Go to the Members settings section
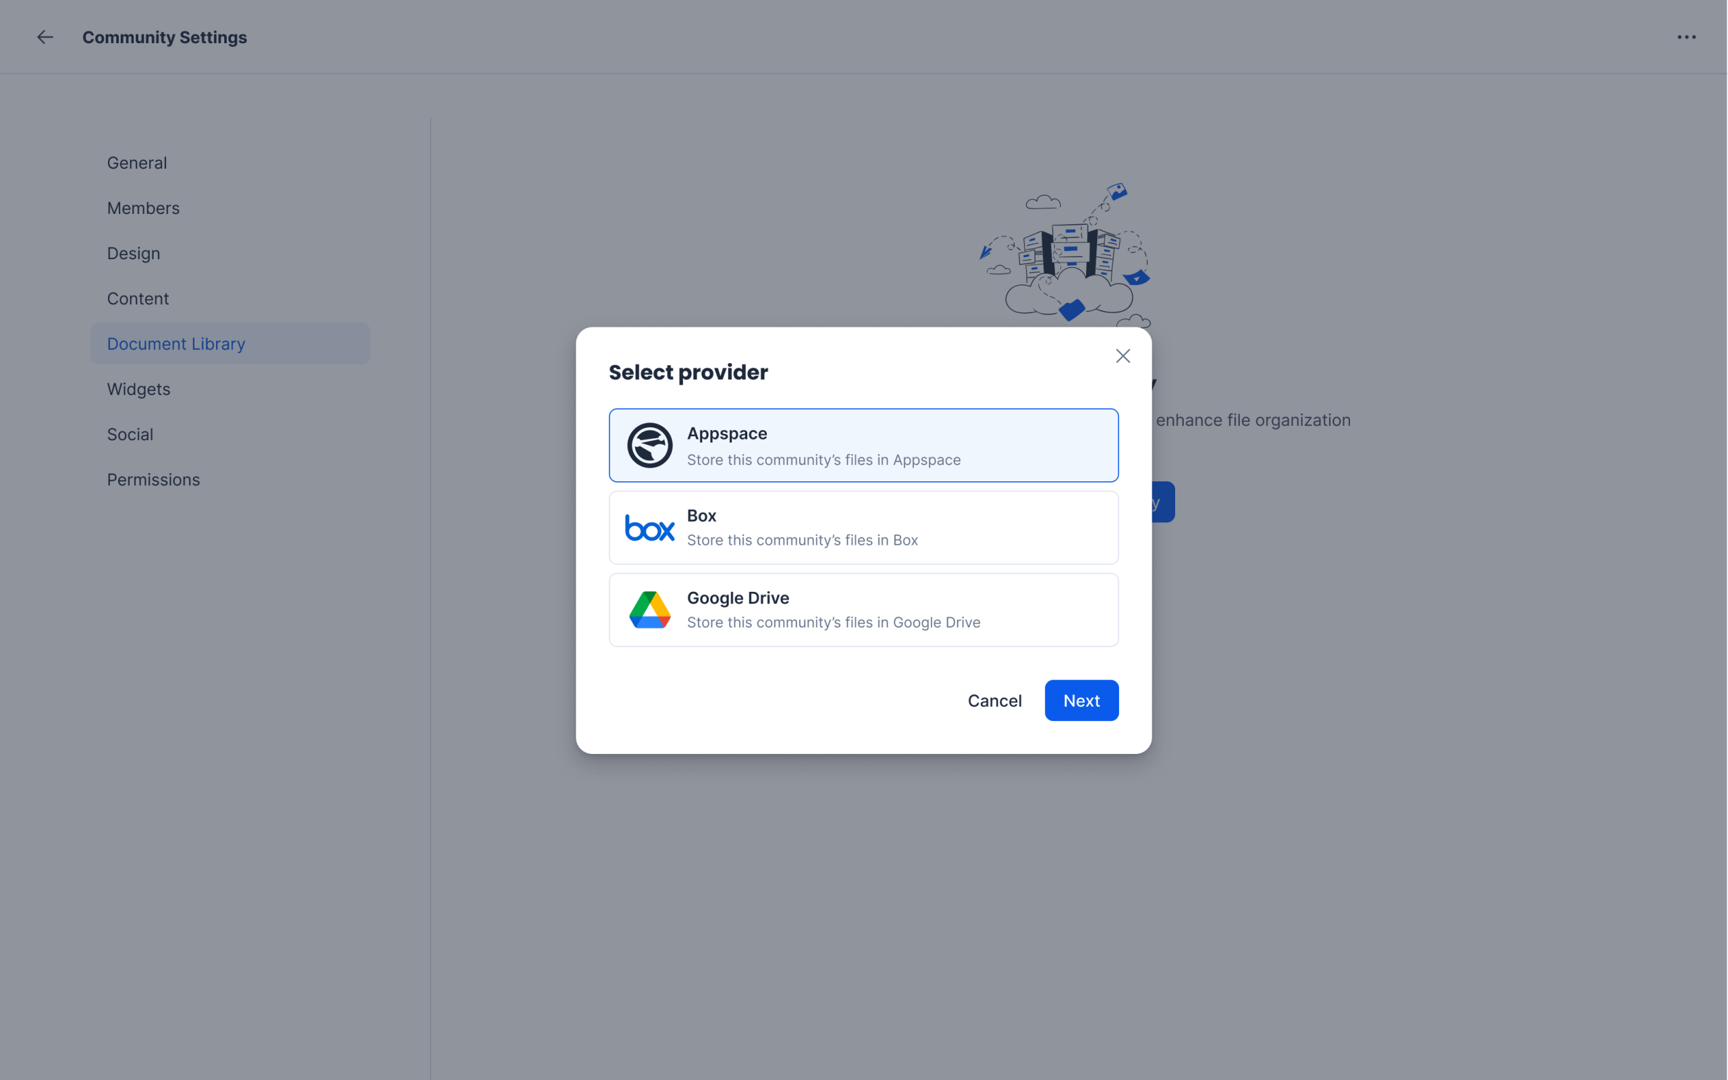Screen dimensions: 1728x1080 point(143,208)
